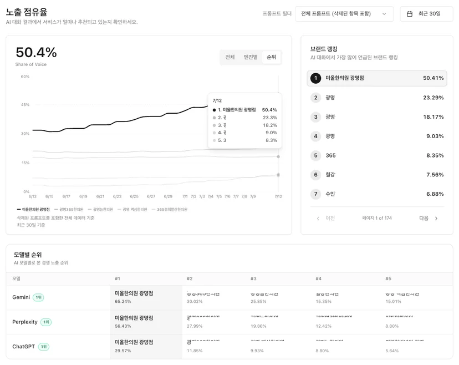Toggle 광명365한의원 legend series
Image resolution: width=459 pixels, height=365 pixels.
(x=69, y=210)
